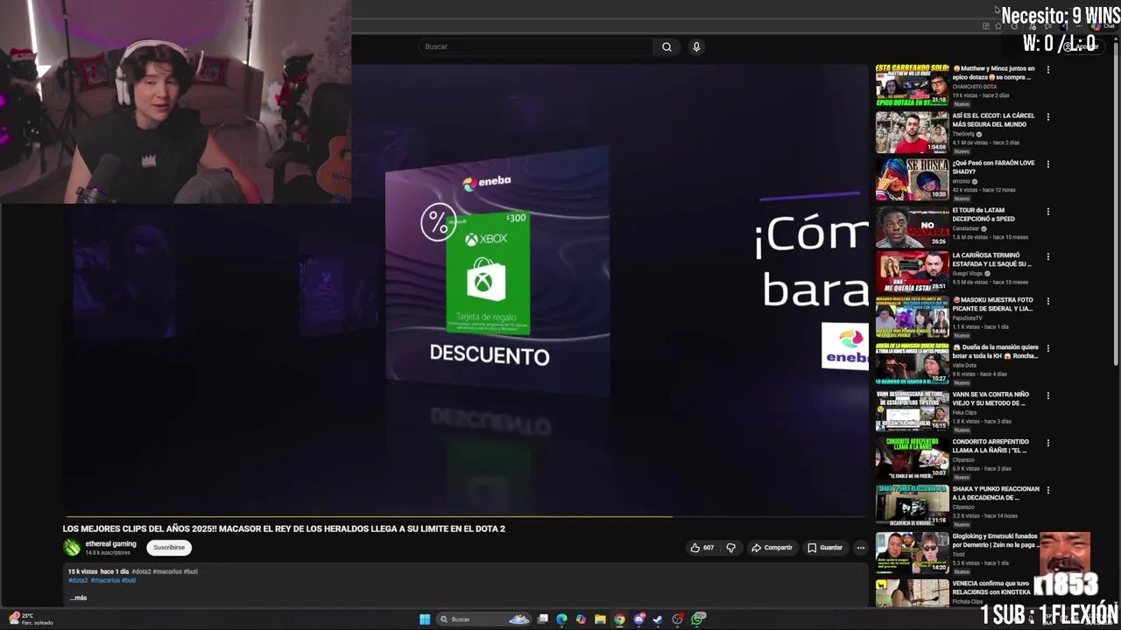Image resolution: width=1121 pixels, height=630 pixels.
Task: Open Matthew y Minoz video thumbnail
Action: (912, 85)
